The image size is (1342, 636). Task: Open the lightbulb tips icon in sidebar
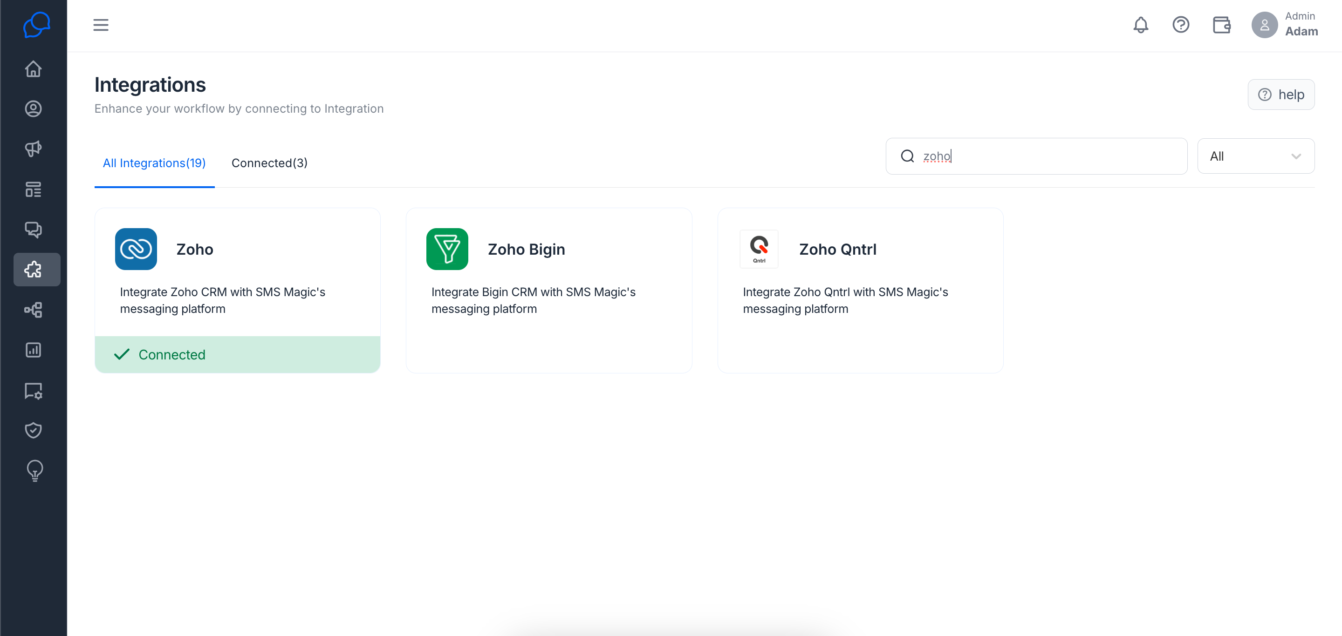click(x=34, y=471)
